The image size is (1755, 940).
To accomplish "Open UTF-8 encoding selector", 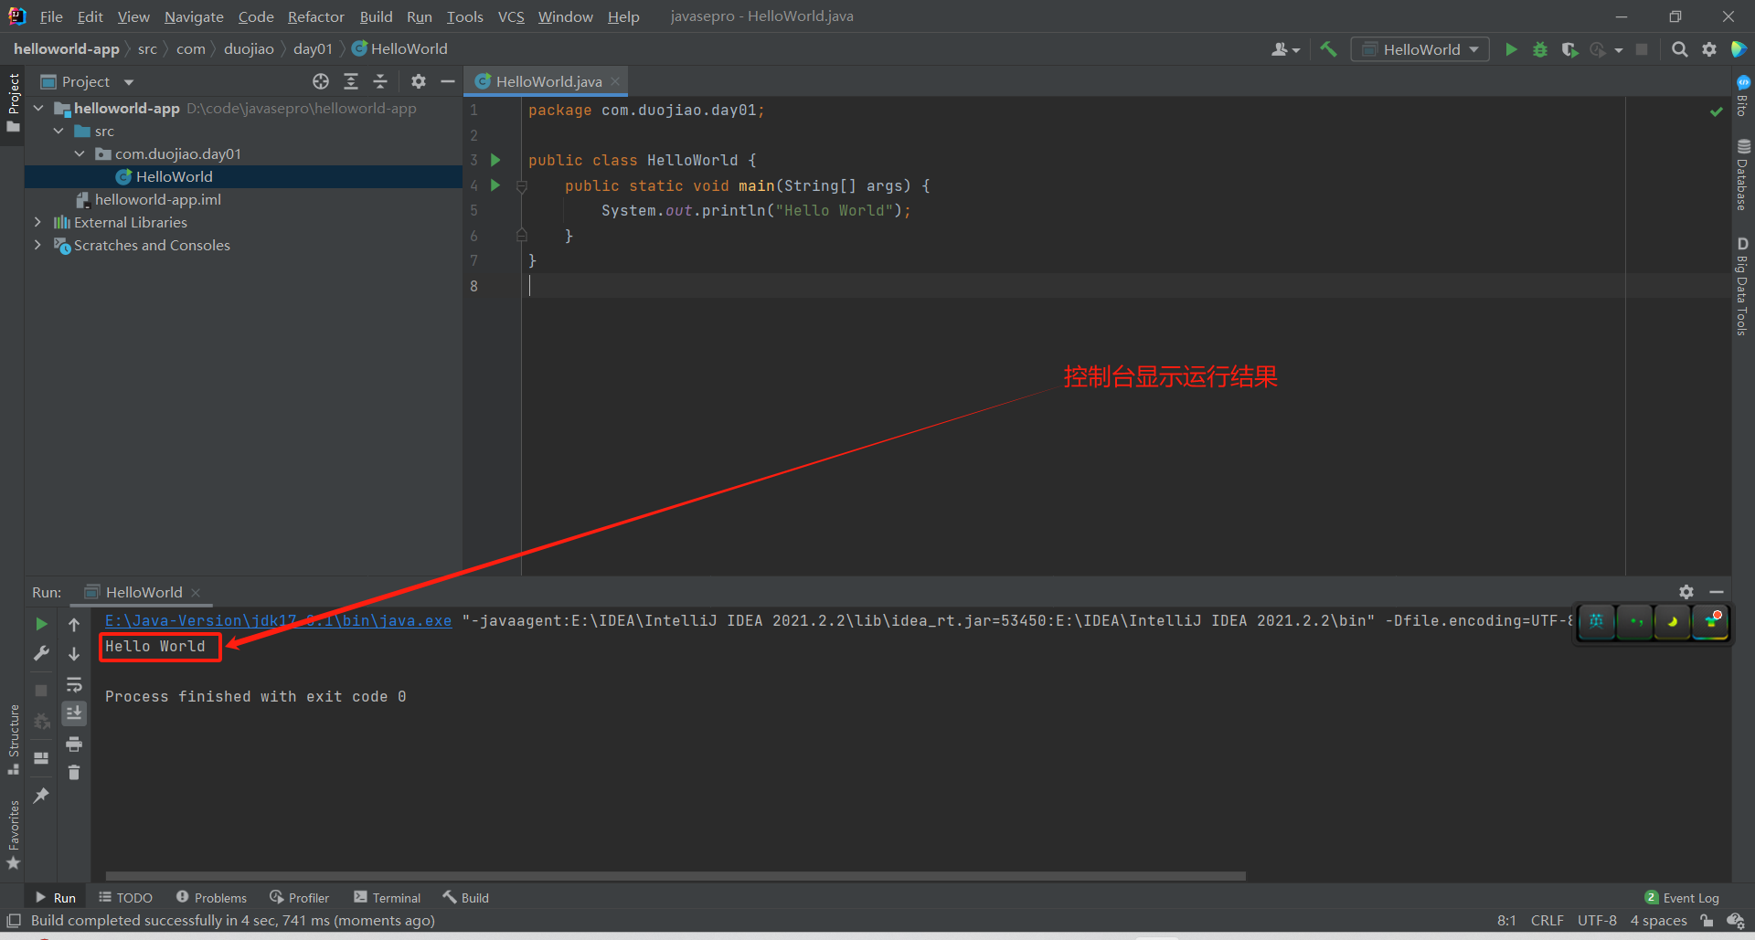I will pyautogui.click(x=1597, y=921).
